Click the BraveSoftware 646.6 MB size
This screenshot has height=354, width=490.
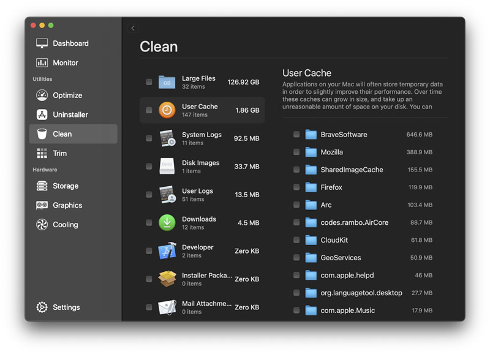point(419,135)
